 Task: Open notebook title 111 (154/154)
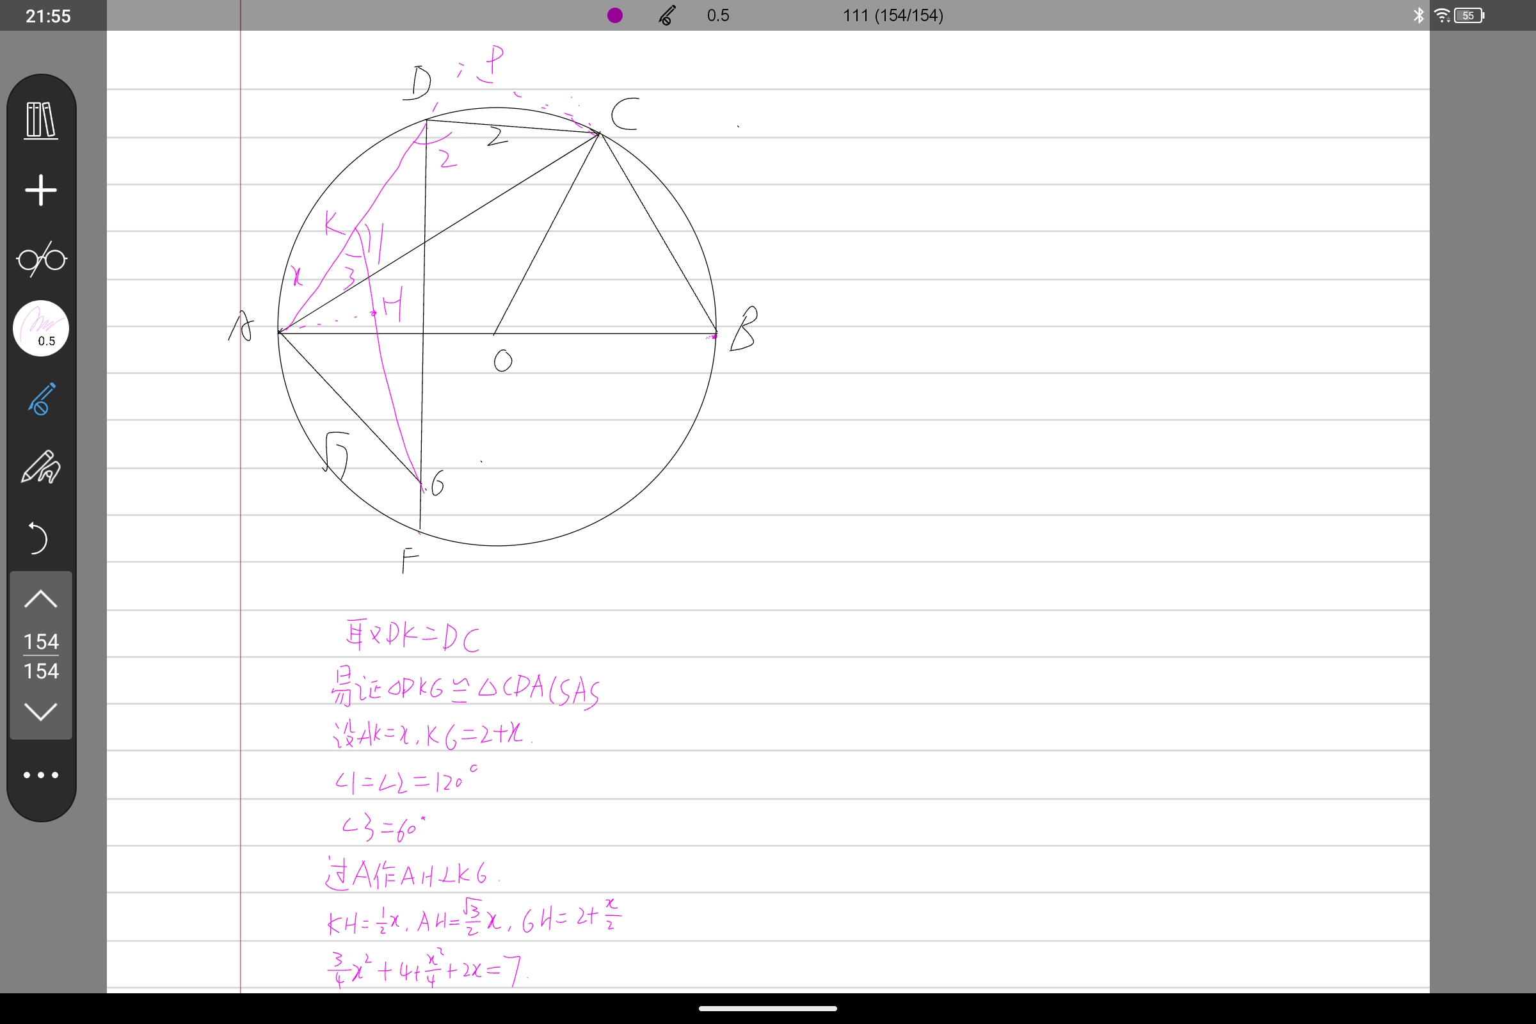(893, 15)
